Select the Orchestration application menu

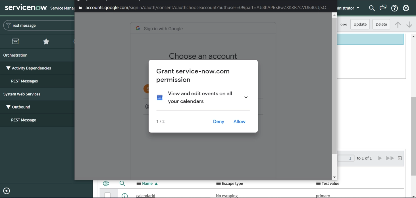[x=15, y=55]
